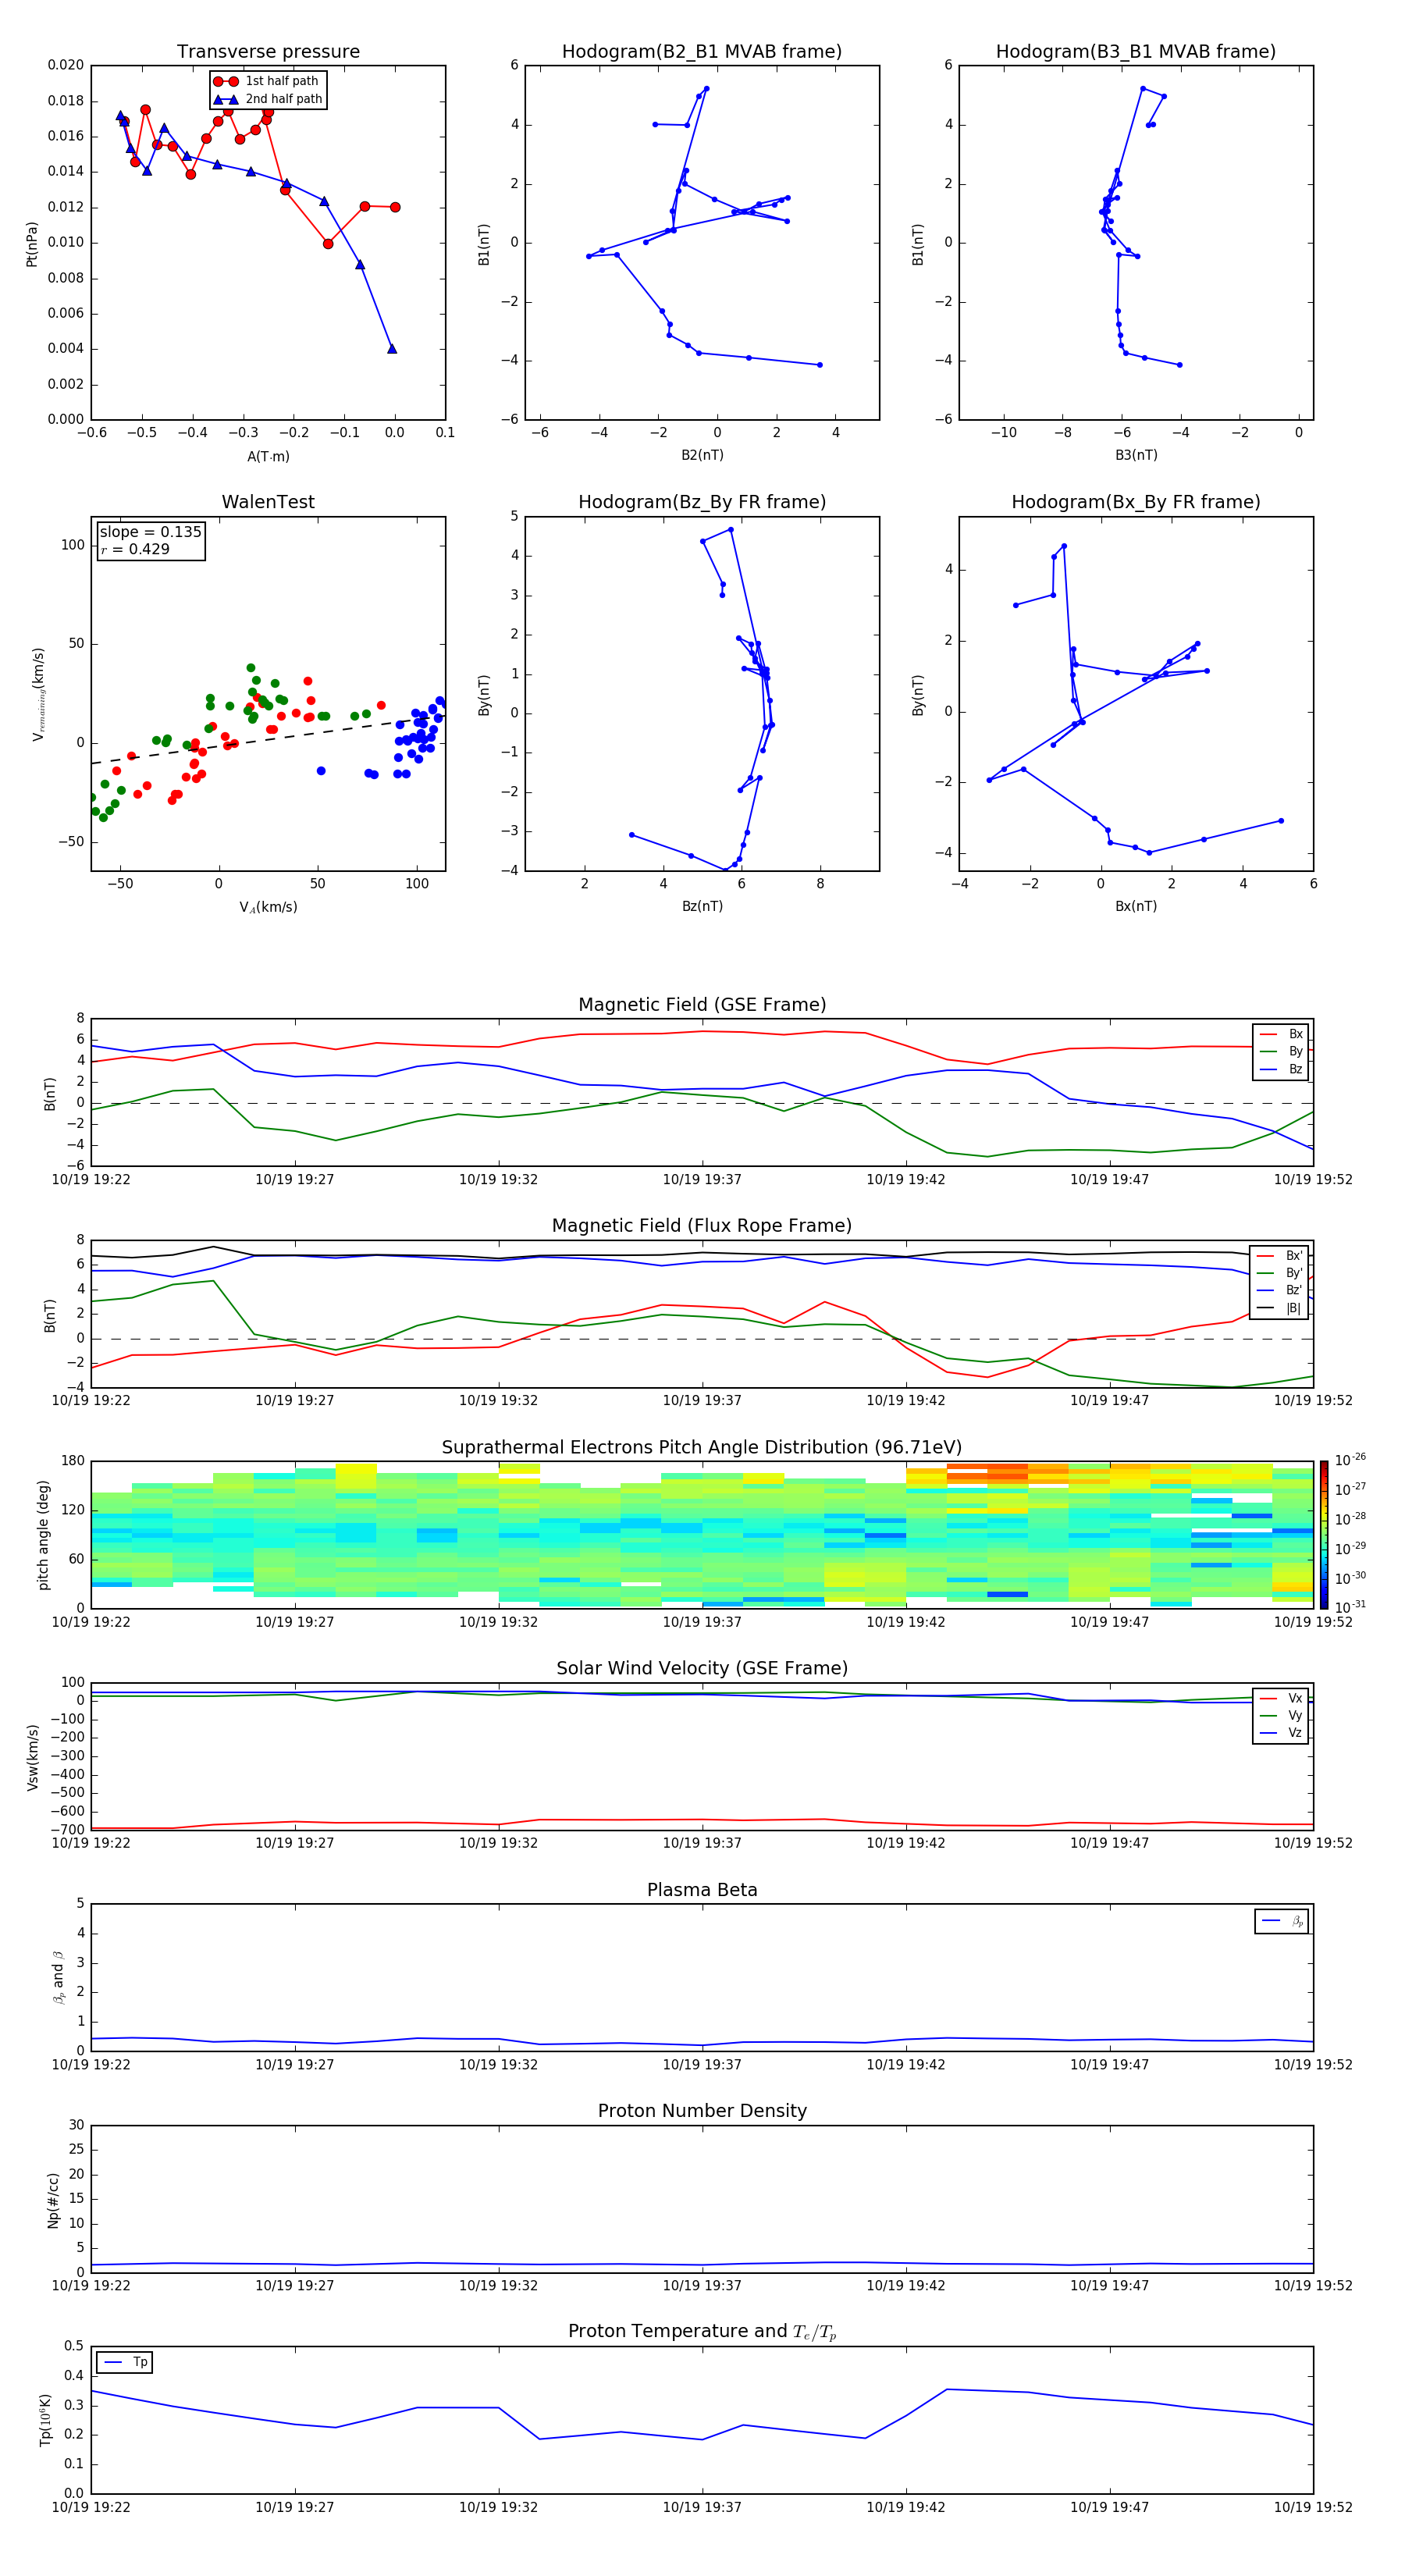Click the 'Hodogram(B2_B1 MVAB frame)' title

point(702,52)
